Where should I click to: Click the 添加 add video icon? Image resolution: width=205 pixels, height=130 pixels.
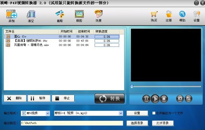[12, 14]
